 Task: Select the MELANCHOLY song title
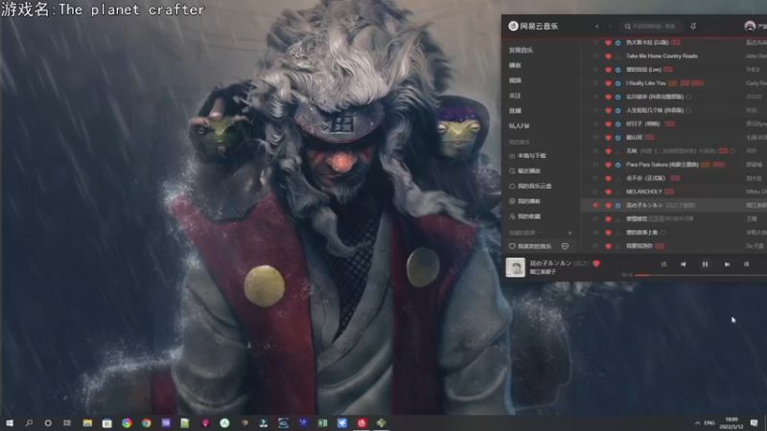click(643, 193)
